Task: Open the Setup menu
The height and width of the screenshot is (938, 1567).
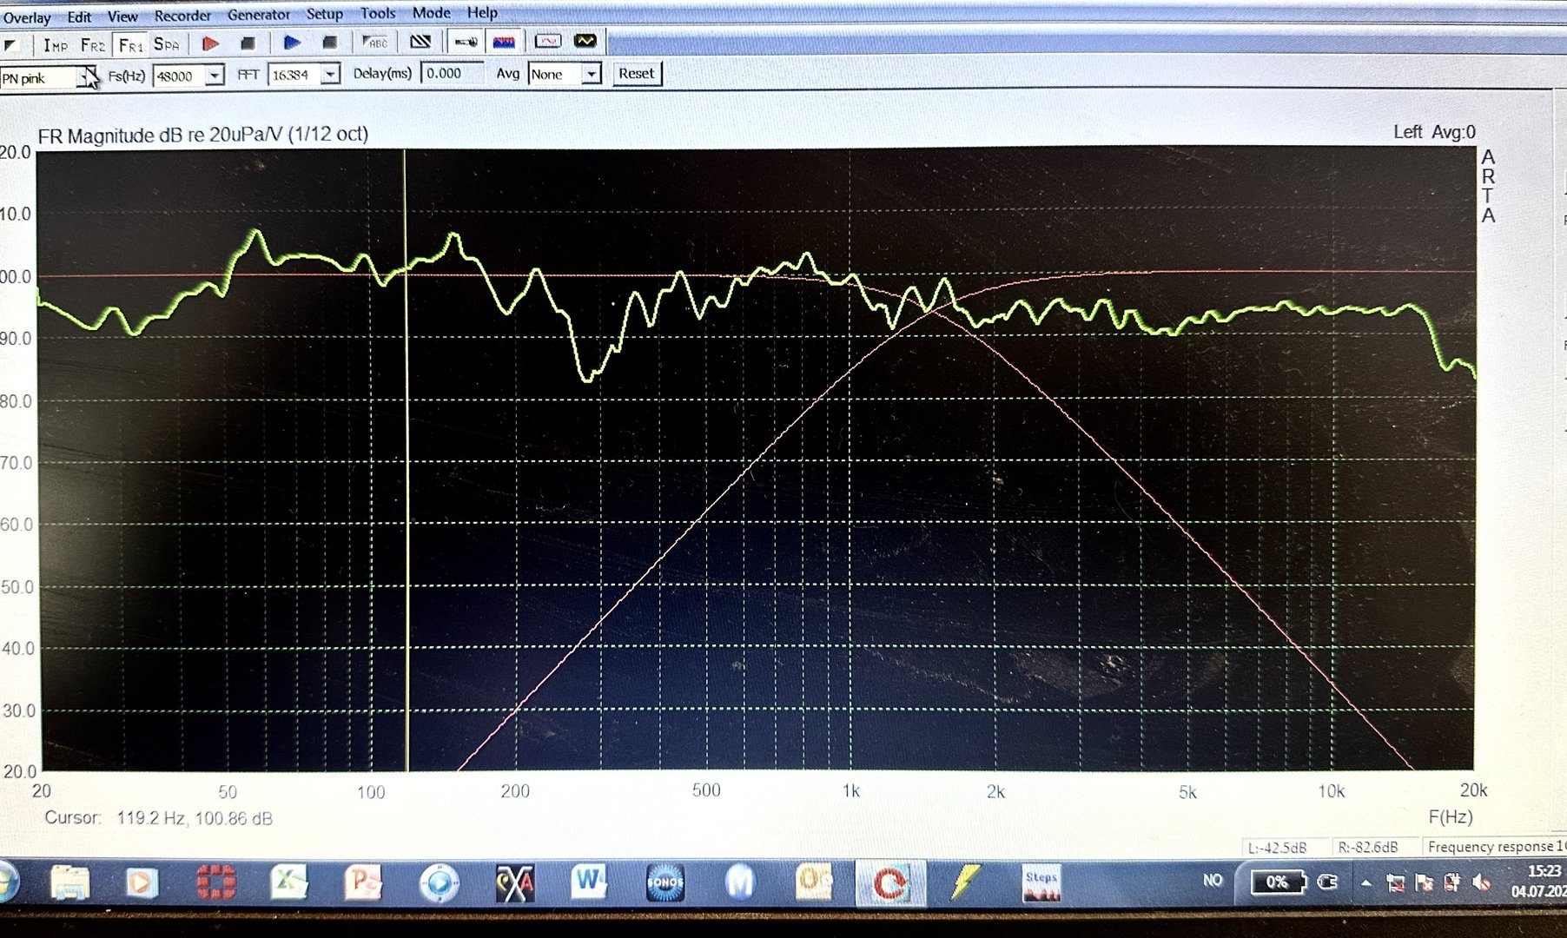Action: coord(325,14)
